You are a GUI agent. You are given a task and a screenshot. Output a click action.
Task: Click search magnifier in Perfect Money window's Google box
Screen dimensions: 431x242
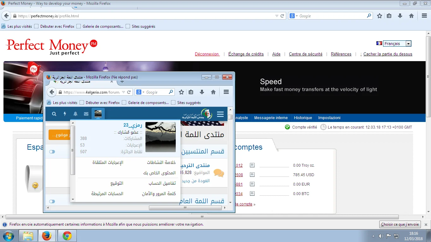click(369, 16)
